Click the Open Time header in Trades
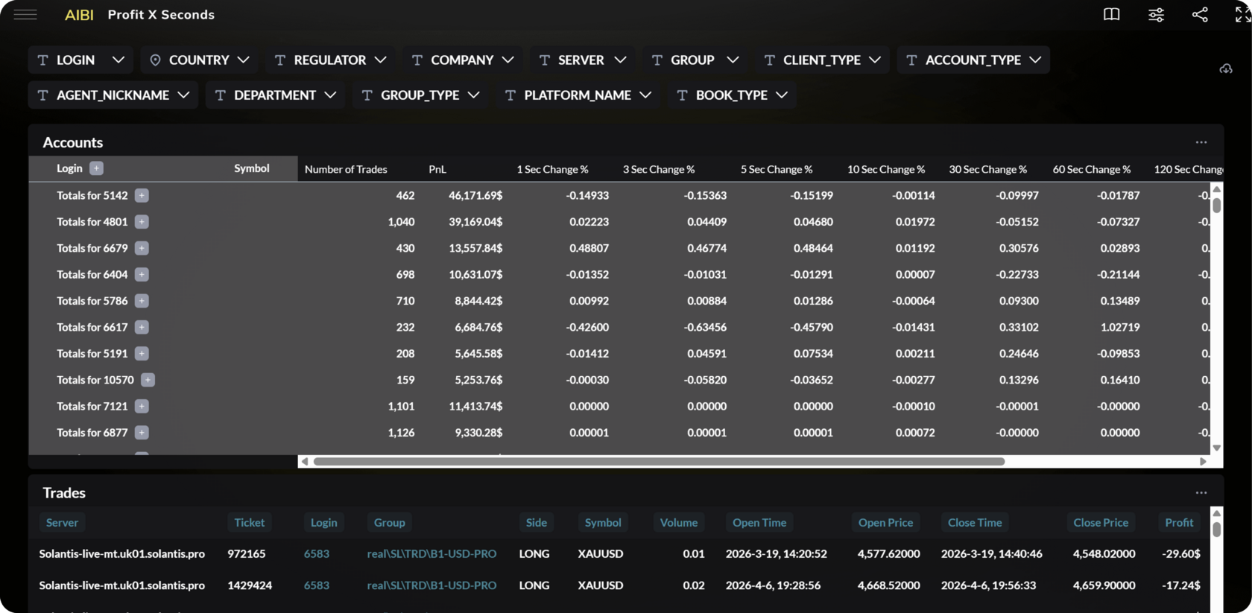This screenshot has width=1252, height=613. [x=759, y=523]
